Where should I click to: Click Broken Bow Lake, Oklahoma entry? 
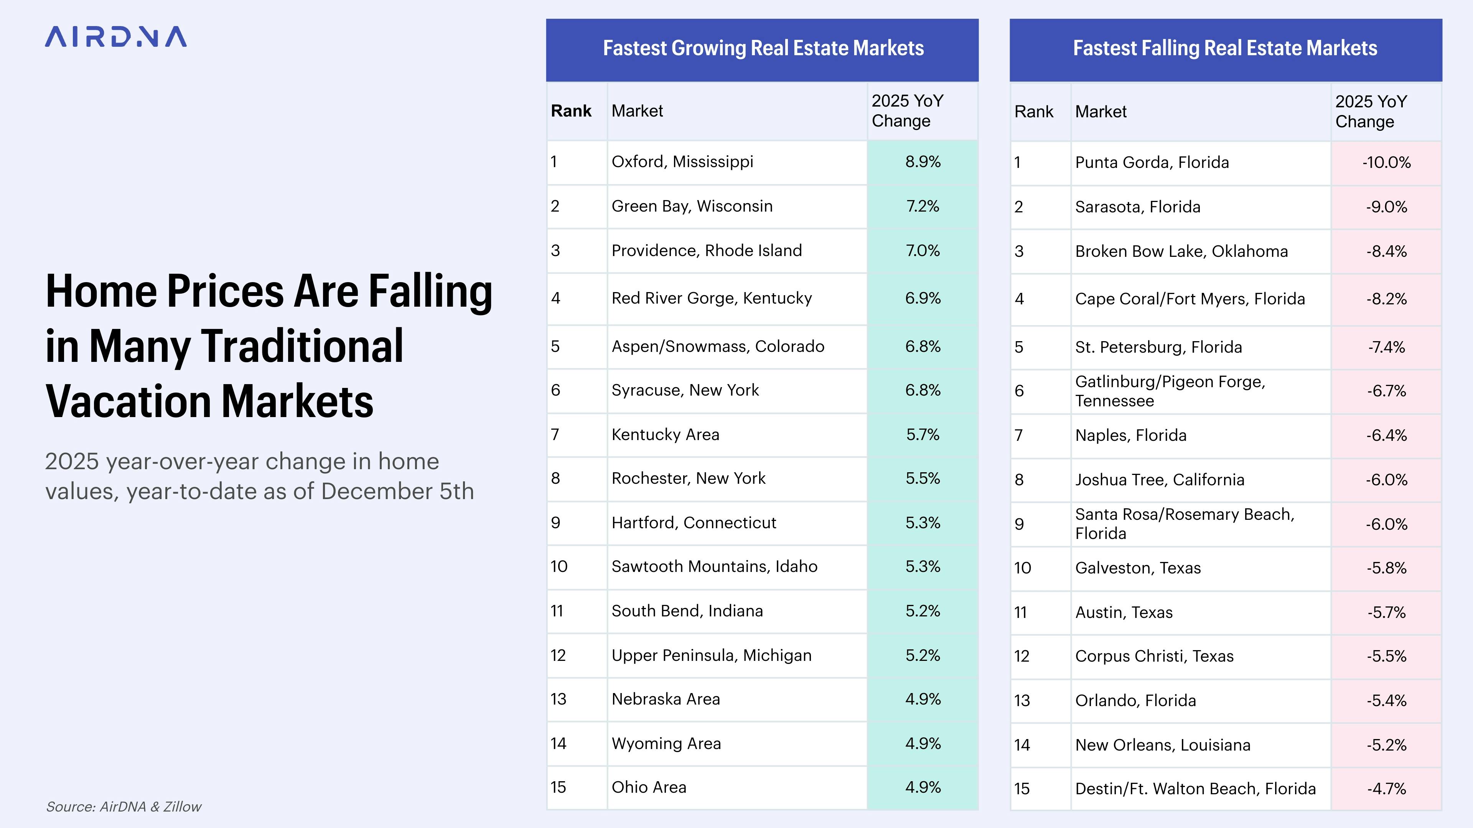(x=1181, y=251)
